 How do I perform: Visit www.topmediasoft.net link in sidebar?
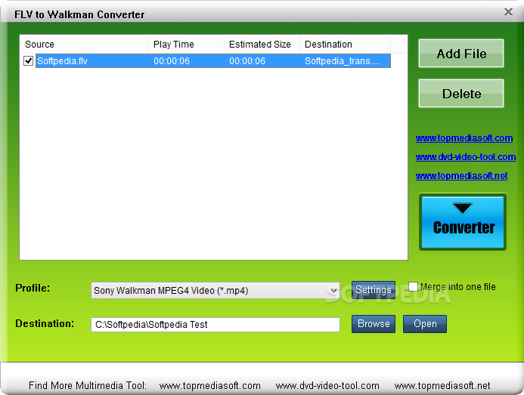tap(461, 176)
